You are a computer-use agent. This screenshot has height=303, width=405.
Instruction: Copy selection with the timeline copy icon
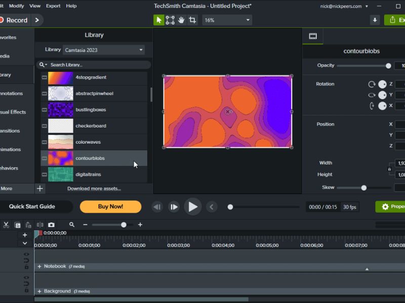click(18, 225)
